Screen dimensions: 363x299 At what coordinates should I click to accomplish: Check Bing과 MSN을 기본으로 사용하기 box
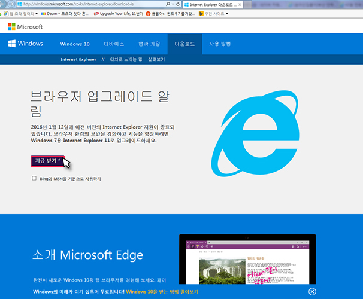[x=34, y=178]
